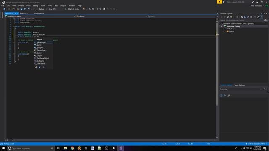The height and width of the screenshot is (151, 269).
Task: Click the Undo toolbar icon
Action: pyautogui.click(x=29, y=9)
